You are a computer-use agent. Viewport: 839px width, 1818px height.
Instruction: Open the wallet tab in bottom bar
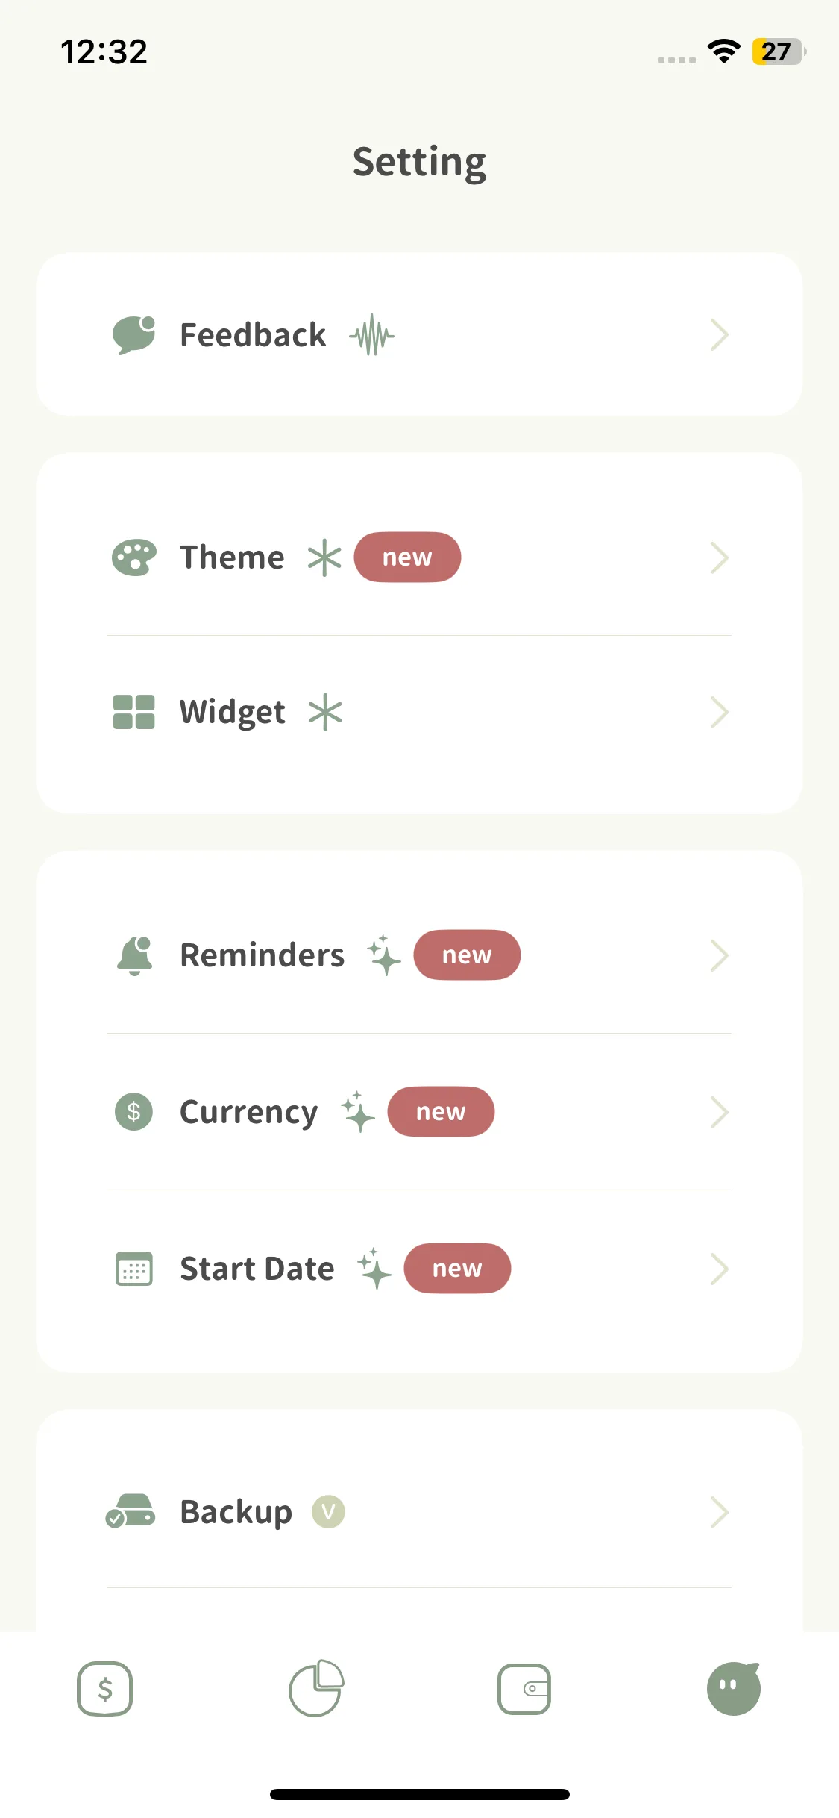[524, 1689]
